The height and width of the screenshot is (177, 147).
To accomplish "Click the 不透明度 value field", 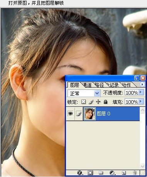I will click(132, 93).
